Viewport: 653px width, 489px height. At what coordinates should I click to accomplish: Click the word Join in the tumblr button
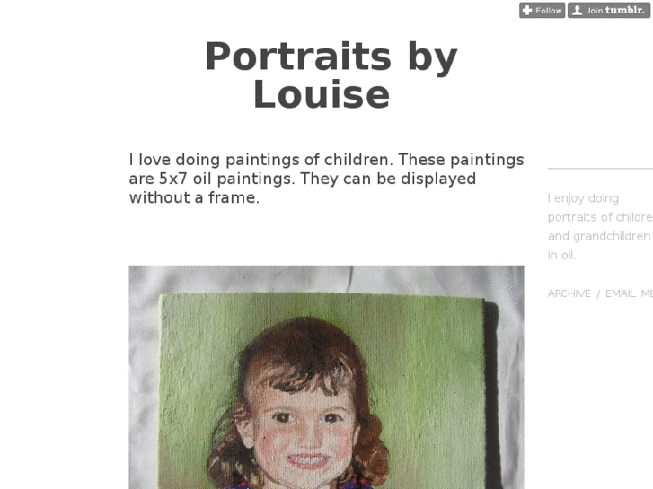pos(595,11)
